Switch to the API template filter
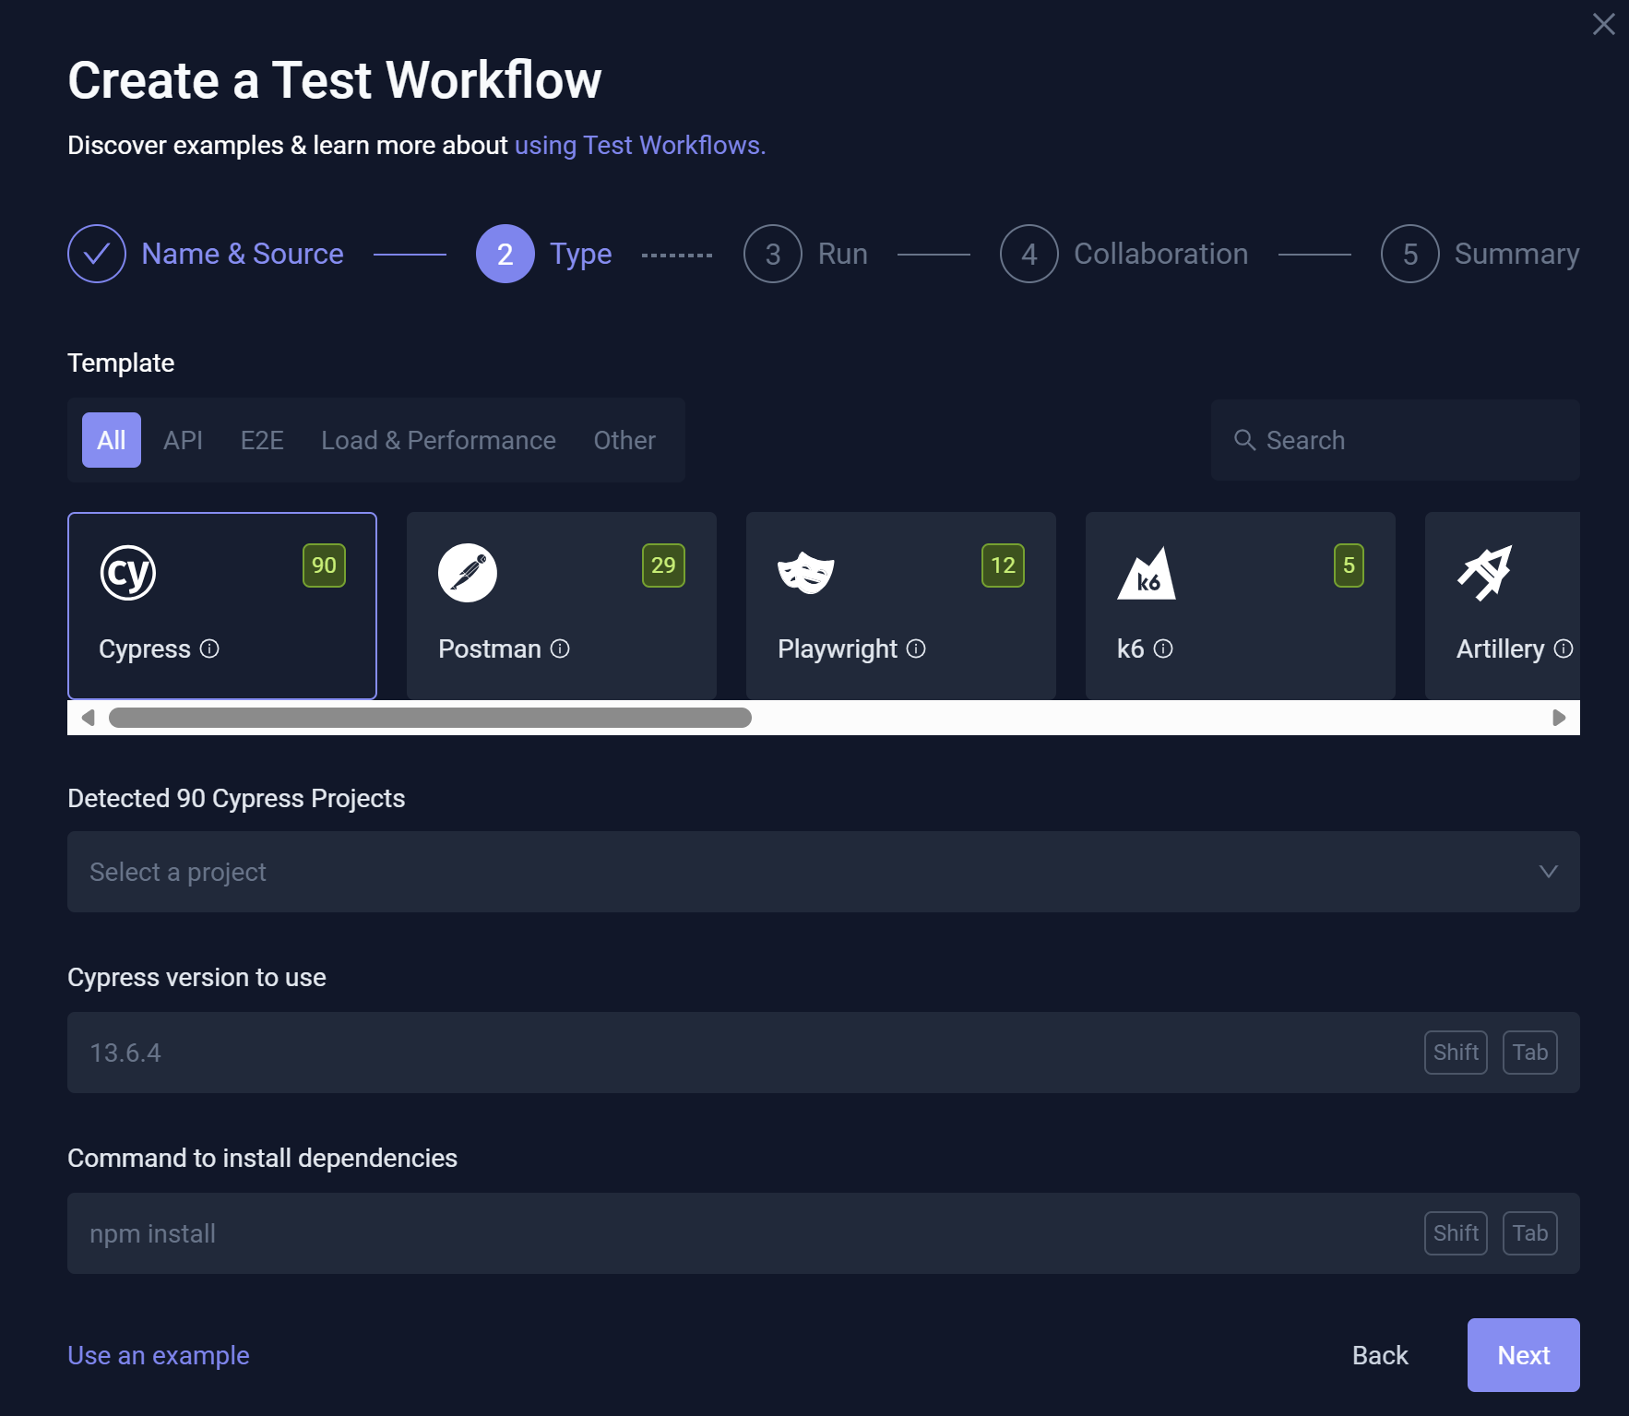 pyautogui.click(x=183, y=440)
